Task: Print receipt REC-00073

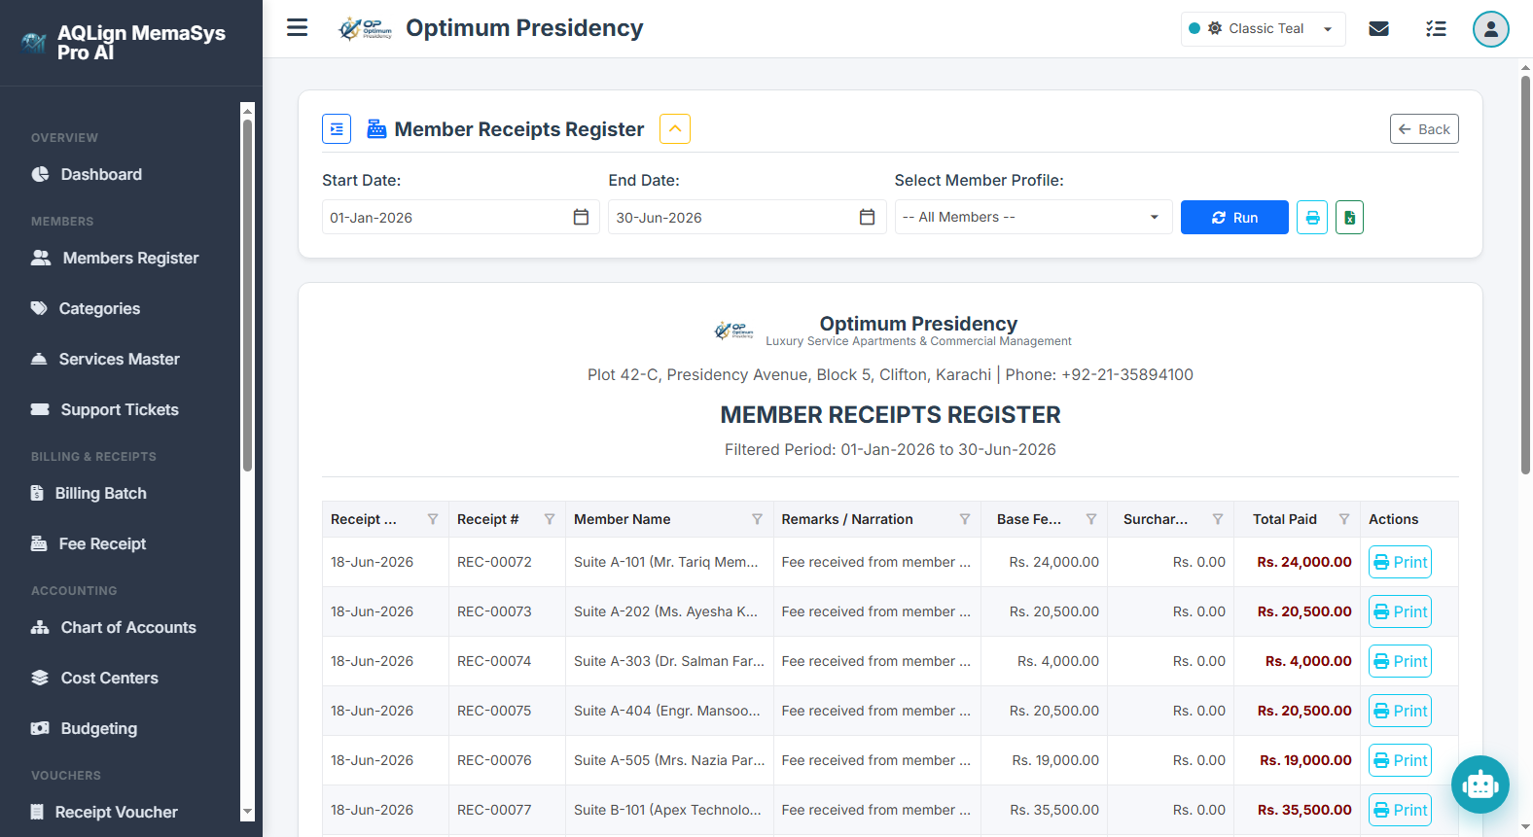Action: 1400,611
